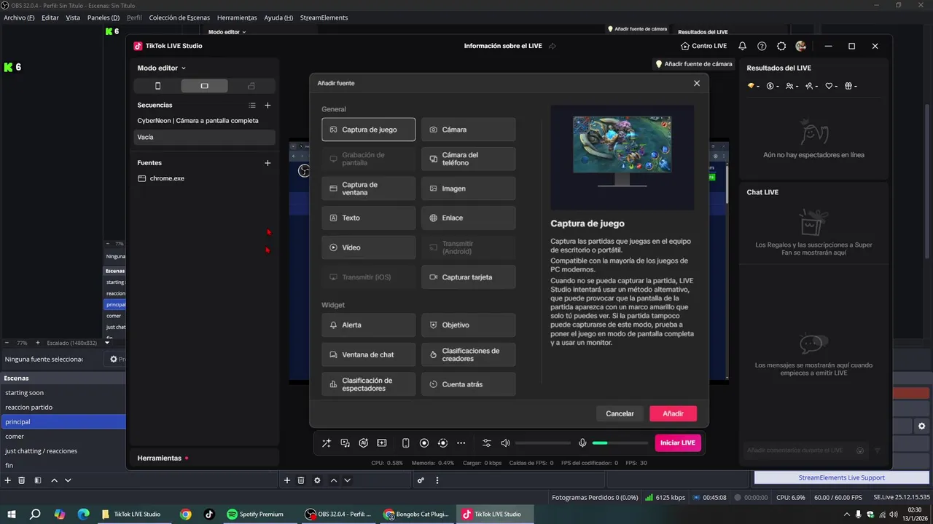Click the phone mirror icon in bottom toolbar
Screen dimensions: 933x524
click(x=406, y=442)
